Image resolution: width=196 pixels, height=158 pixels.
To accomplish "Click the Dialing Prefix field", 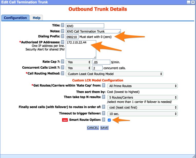I will [72, 37].
